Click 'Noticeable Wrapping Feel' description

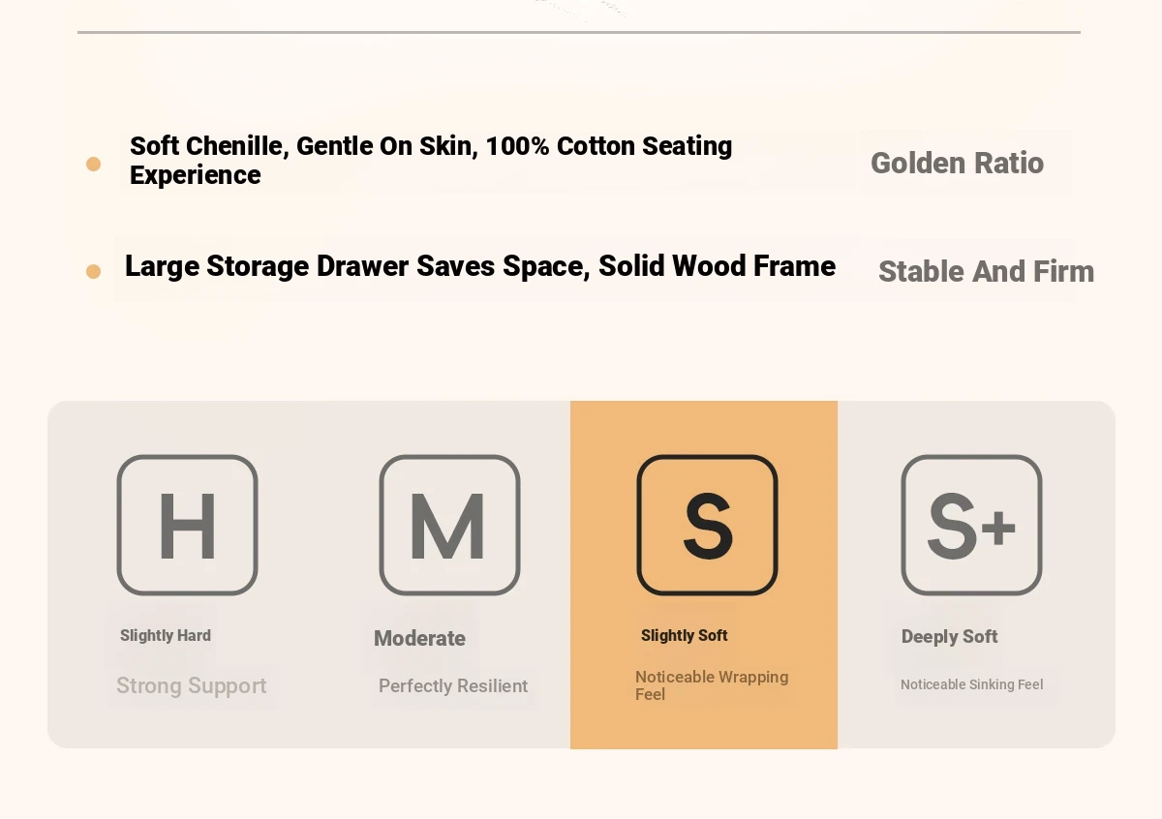(x=711, y=684)
